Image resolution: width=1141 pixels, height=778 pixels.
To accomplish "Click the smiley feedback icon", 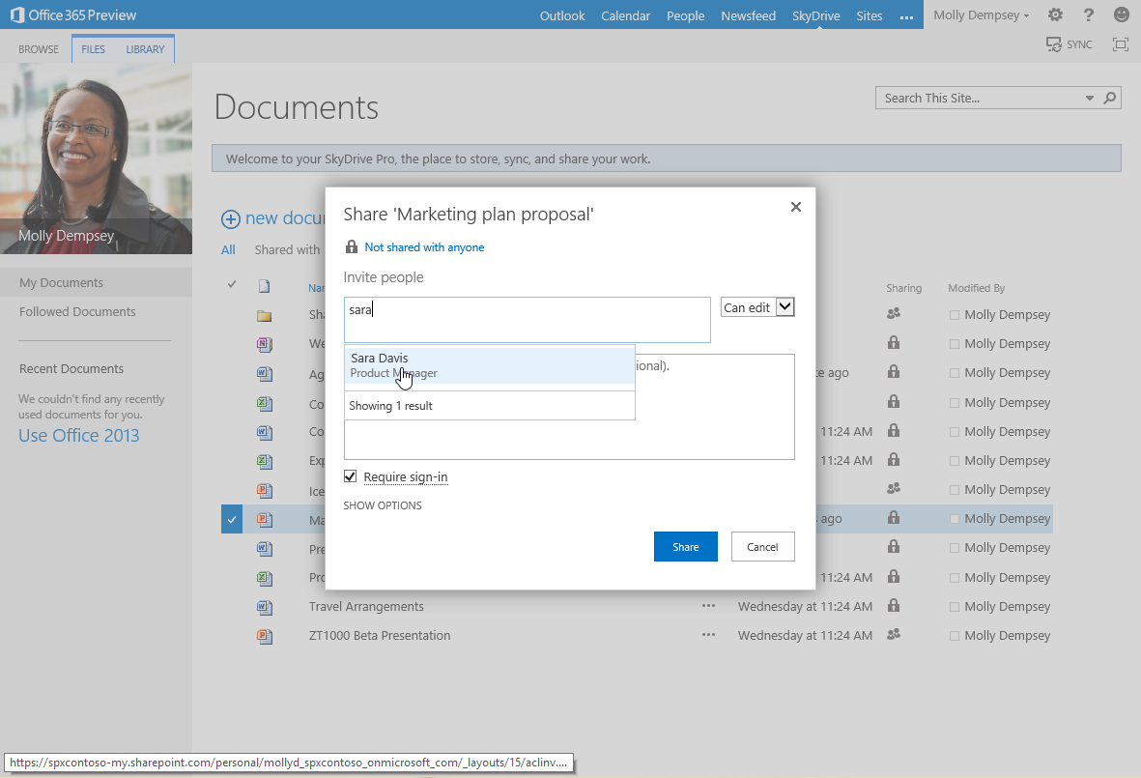I will pyautogui.click(x=1121, y=15).
